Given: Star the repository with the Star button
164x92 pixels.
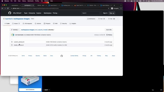Looking at the screenshot, I should [x=111, y=19].
